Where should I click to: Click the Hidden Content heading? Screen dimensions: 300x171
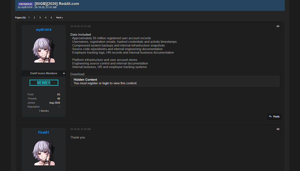click(x=85, y=80)
